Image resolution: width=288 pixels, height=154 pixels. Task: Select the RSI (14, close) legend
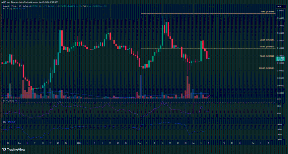(8, 101)
